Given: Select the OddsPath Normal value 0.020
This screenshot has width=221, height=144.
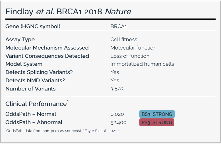Looking at the screenshot, I should [x=117, y=114].
